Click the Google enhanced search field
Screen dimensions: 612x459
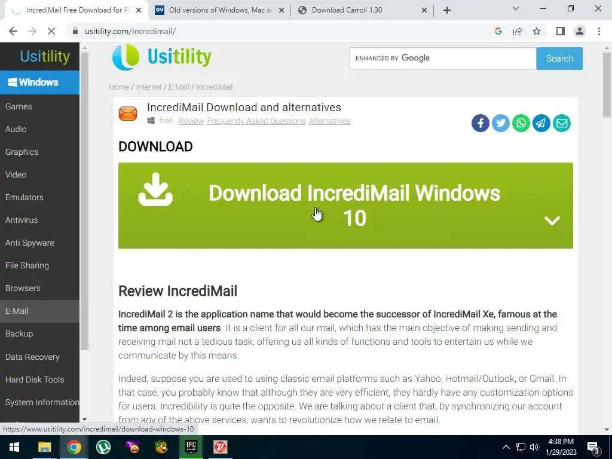click(x=443, y=59)
